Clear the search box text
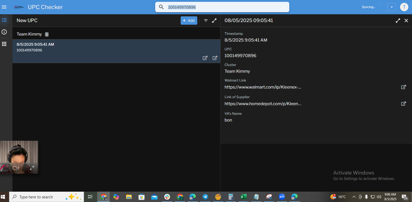The image size is (412, 202). [x=283, y=7]
